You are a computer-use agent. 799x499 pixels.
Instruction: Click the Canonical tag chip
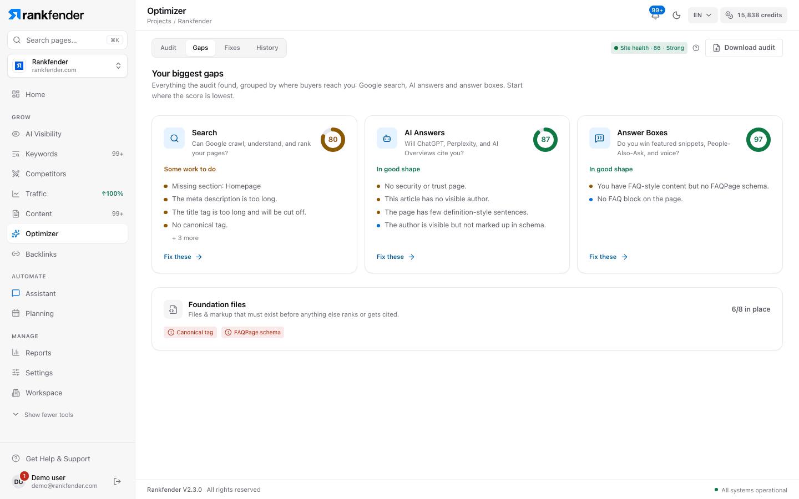(190, 332)
